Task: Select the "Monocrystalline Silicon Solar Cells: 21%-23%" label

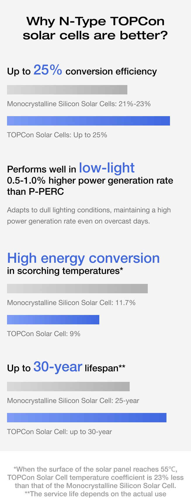Action: (79, 104)
